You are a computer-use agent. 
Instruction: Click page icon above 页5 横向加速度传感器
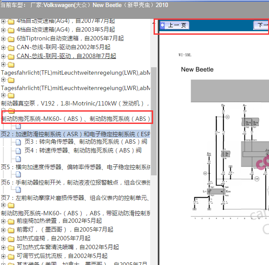coord(18,159)
